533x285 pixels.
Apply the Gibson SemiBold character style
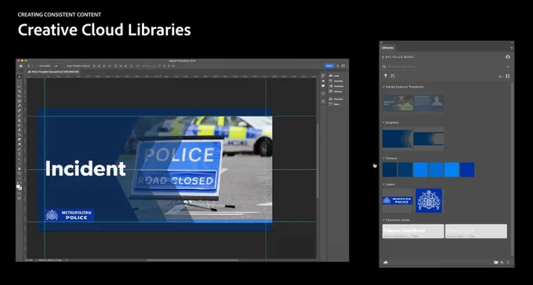(413, 231)
